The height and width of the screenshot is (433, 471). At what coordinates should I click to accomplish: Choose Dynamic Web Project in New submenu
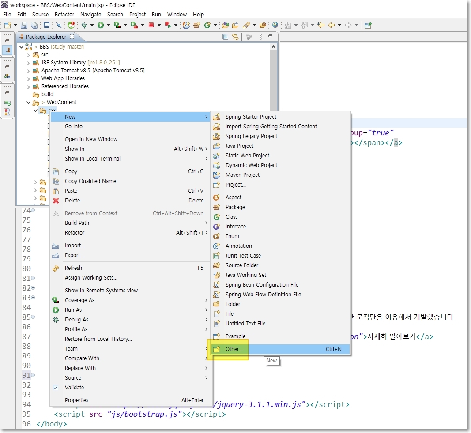coord(281,165)
